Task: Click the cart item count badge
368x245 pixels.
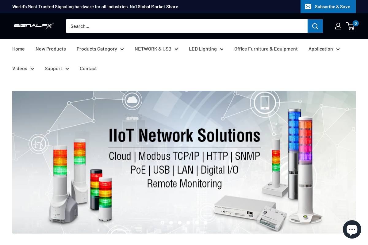Action: tap(355, 23)
